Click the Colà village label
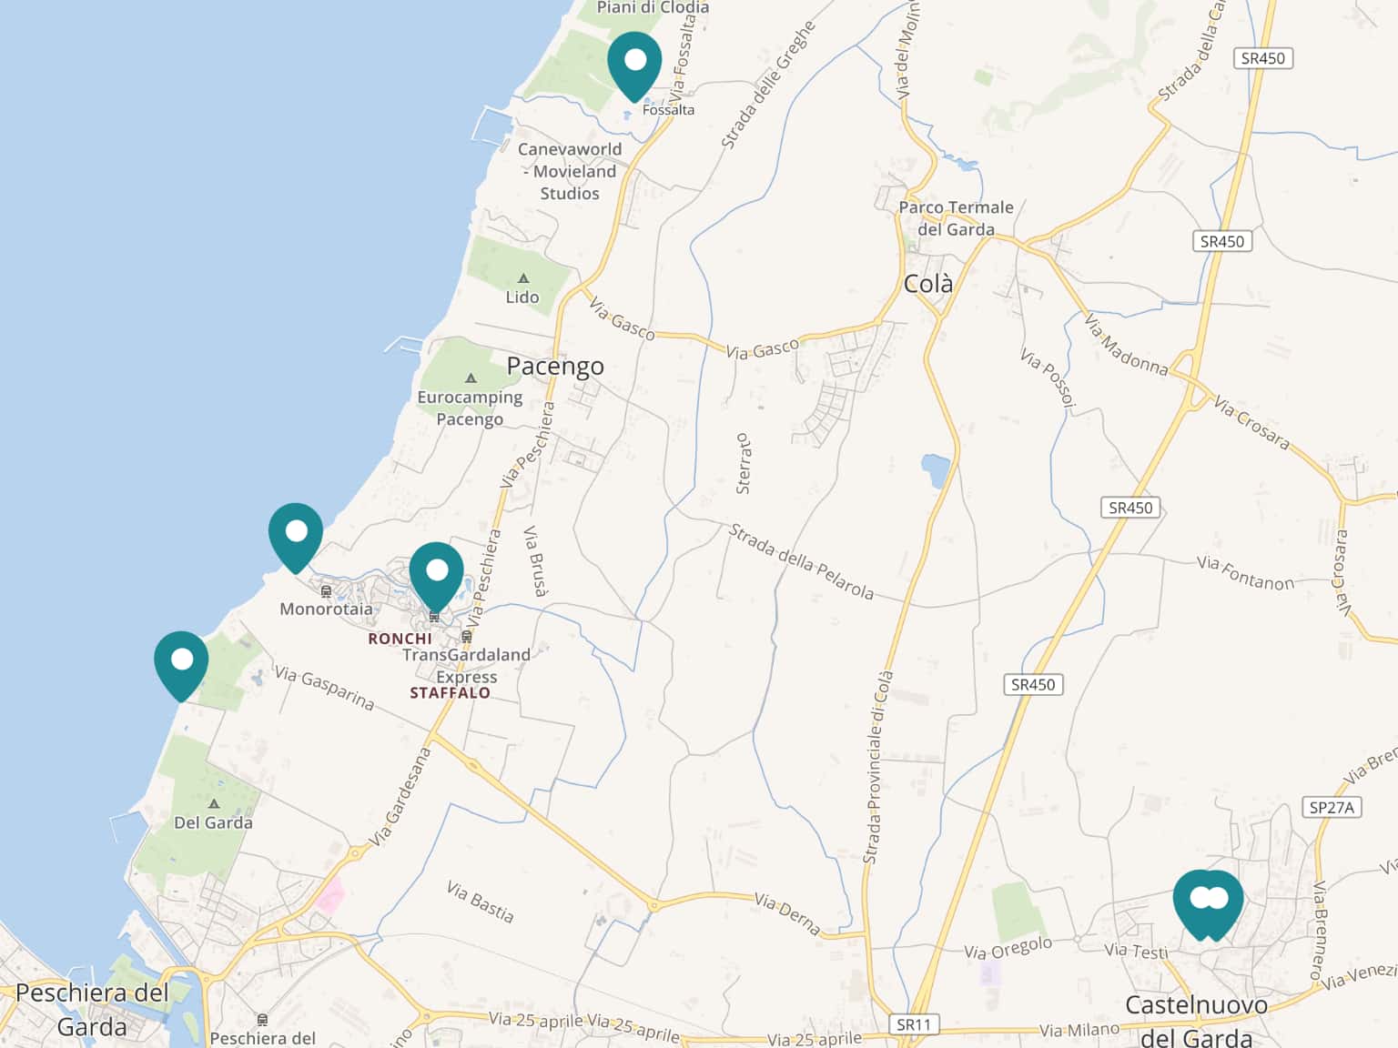Image resolution: width=1398 pixels, height=1048 pixels. (x=928, y=284)
